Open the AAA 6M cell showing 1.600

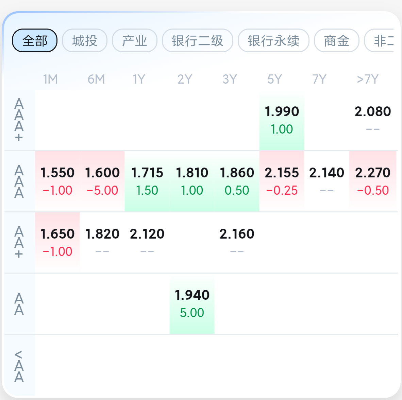[102, 181]
